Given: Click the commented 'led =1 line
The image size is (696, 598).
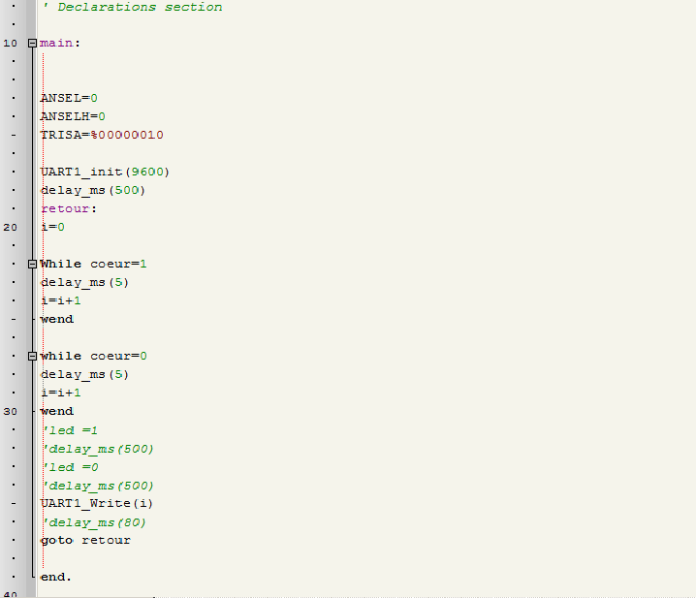Looking at the screenshot, I should (x=71, y=429).
